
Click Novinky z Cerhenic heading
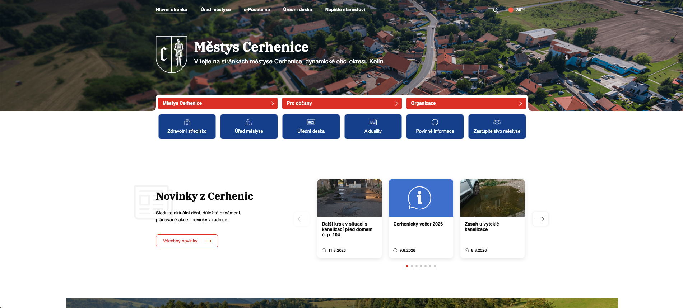click(204, 196)
